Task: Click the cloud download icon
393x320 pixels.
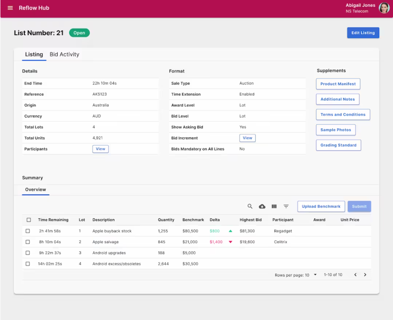Action: tap(262, 206)
